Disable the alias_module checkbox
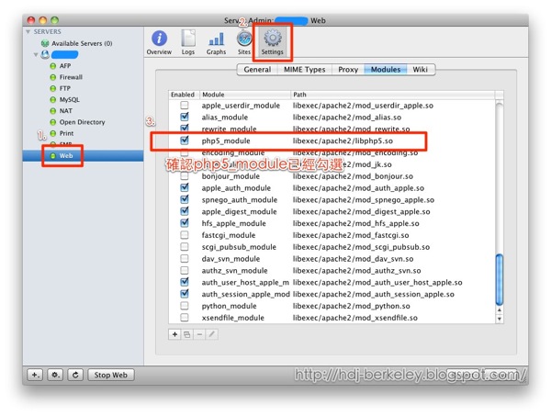Screen dimensions: 551x416 [x=185, y=117]
